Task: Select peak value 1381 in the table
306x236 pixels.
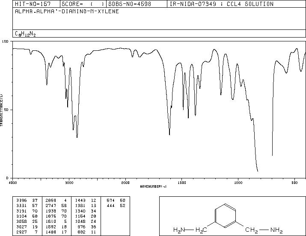Action: [x=80, y=206]
